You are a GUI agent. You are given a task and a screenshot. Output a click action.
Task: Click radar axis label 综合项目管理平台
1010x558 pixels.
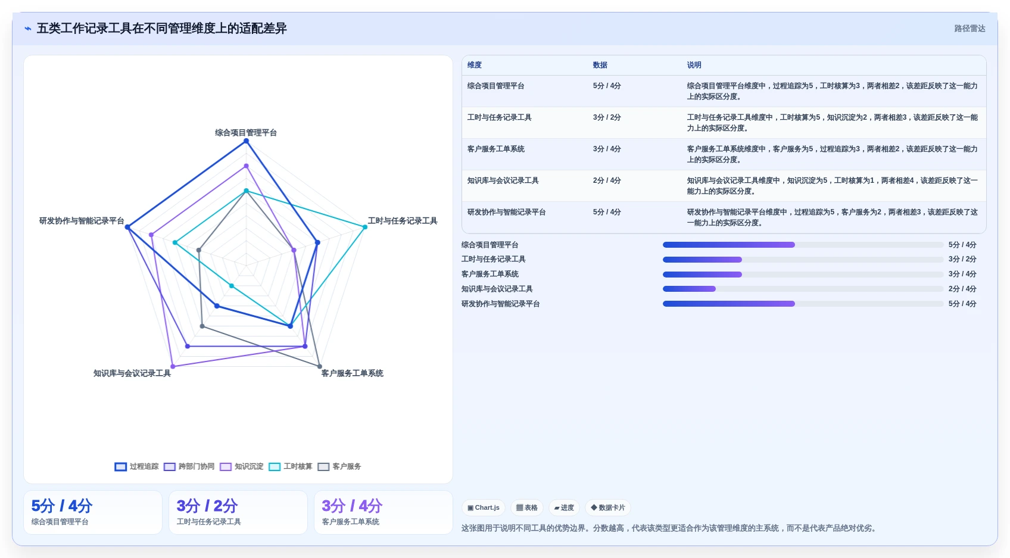(246, 133)
